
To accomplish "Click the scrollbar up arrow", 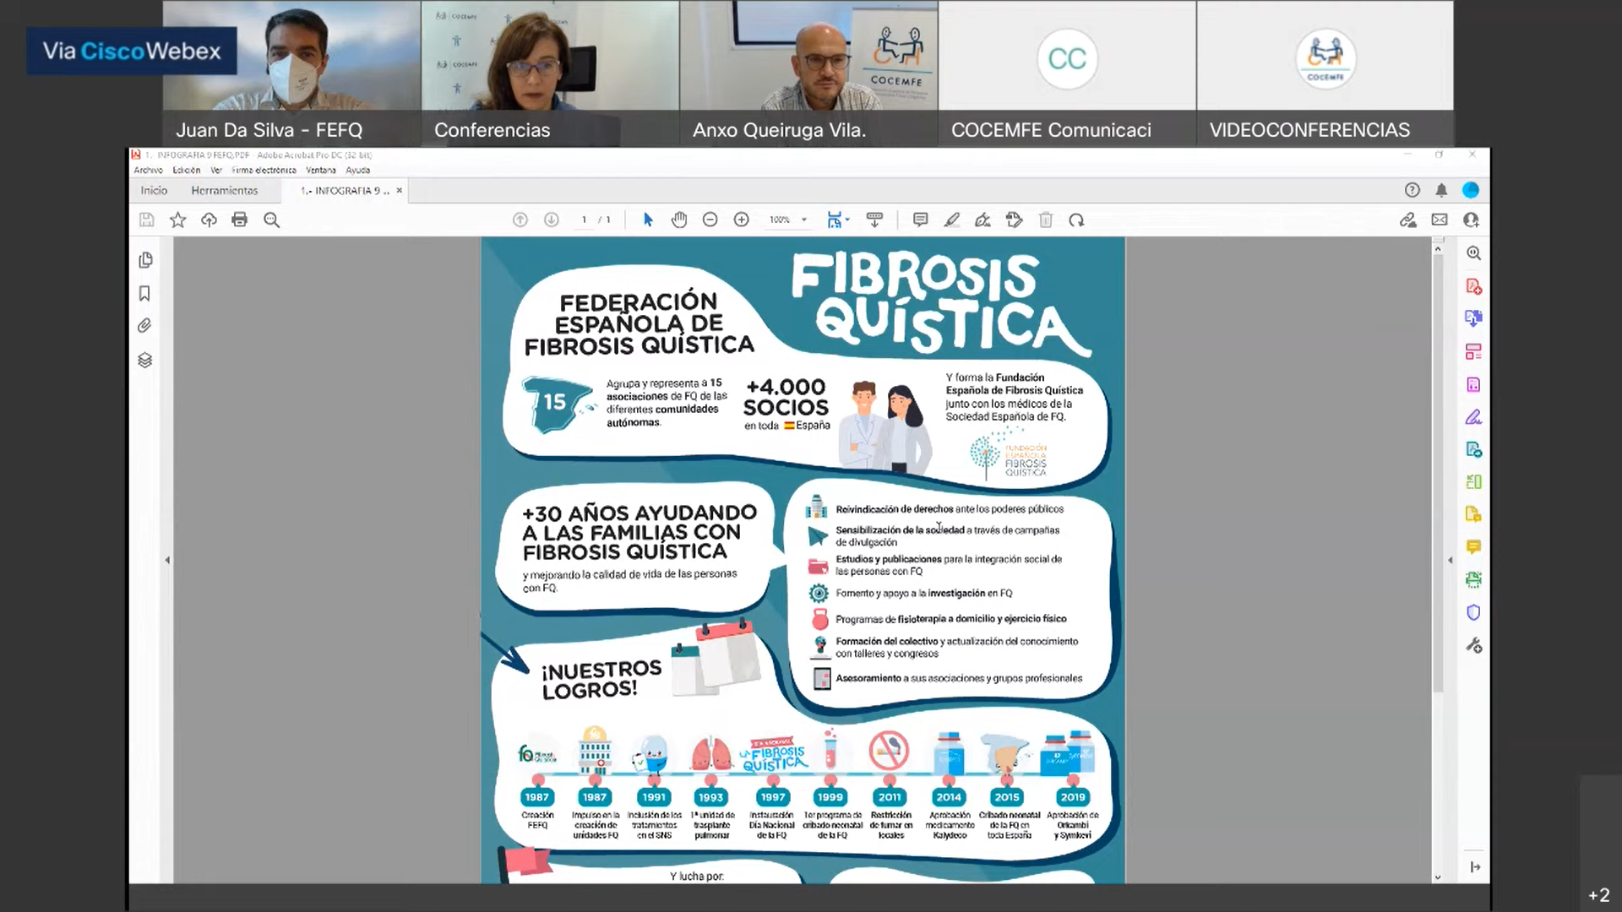I will pos(1438,249).
